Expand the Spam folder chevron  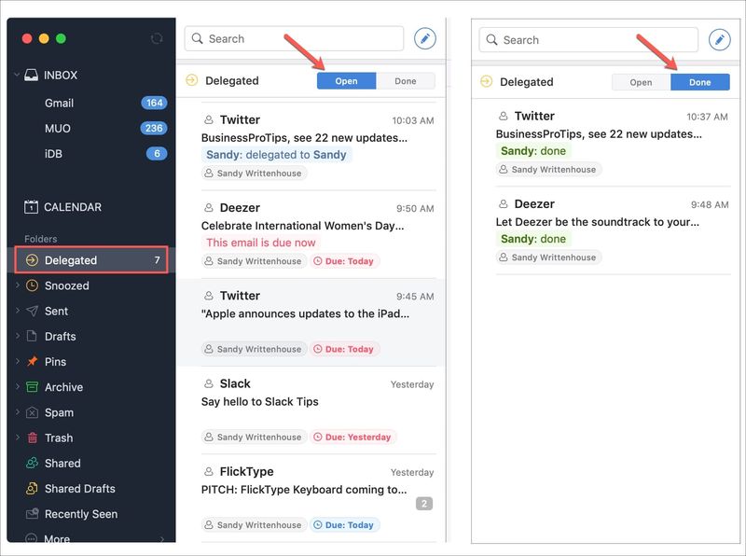coord(18,411)
